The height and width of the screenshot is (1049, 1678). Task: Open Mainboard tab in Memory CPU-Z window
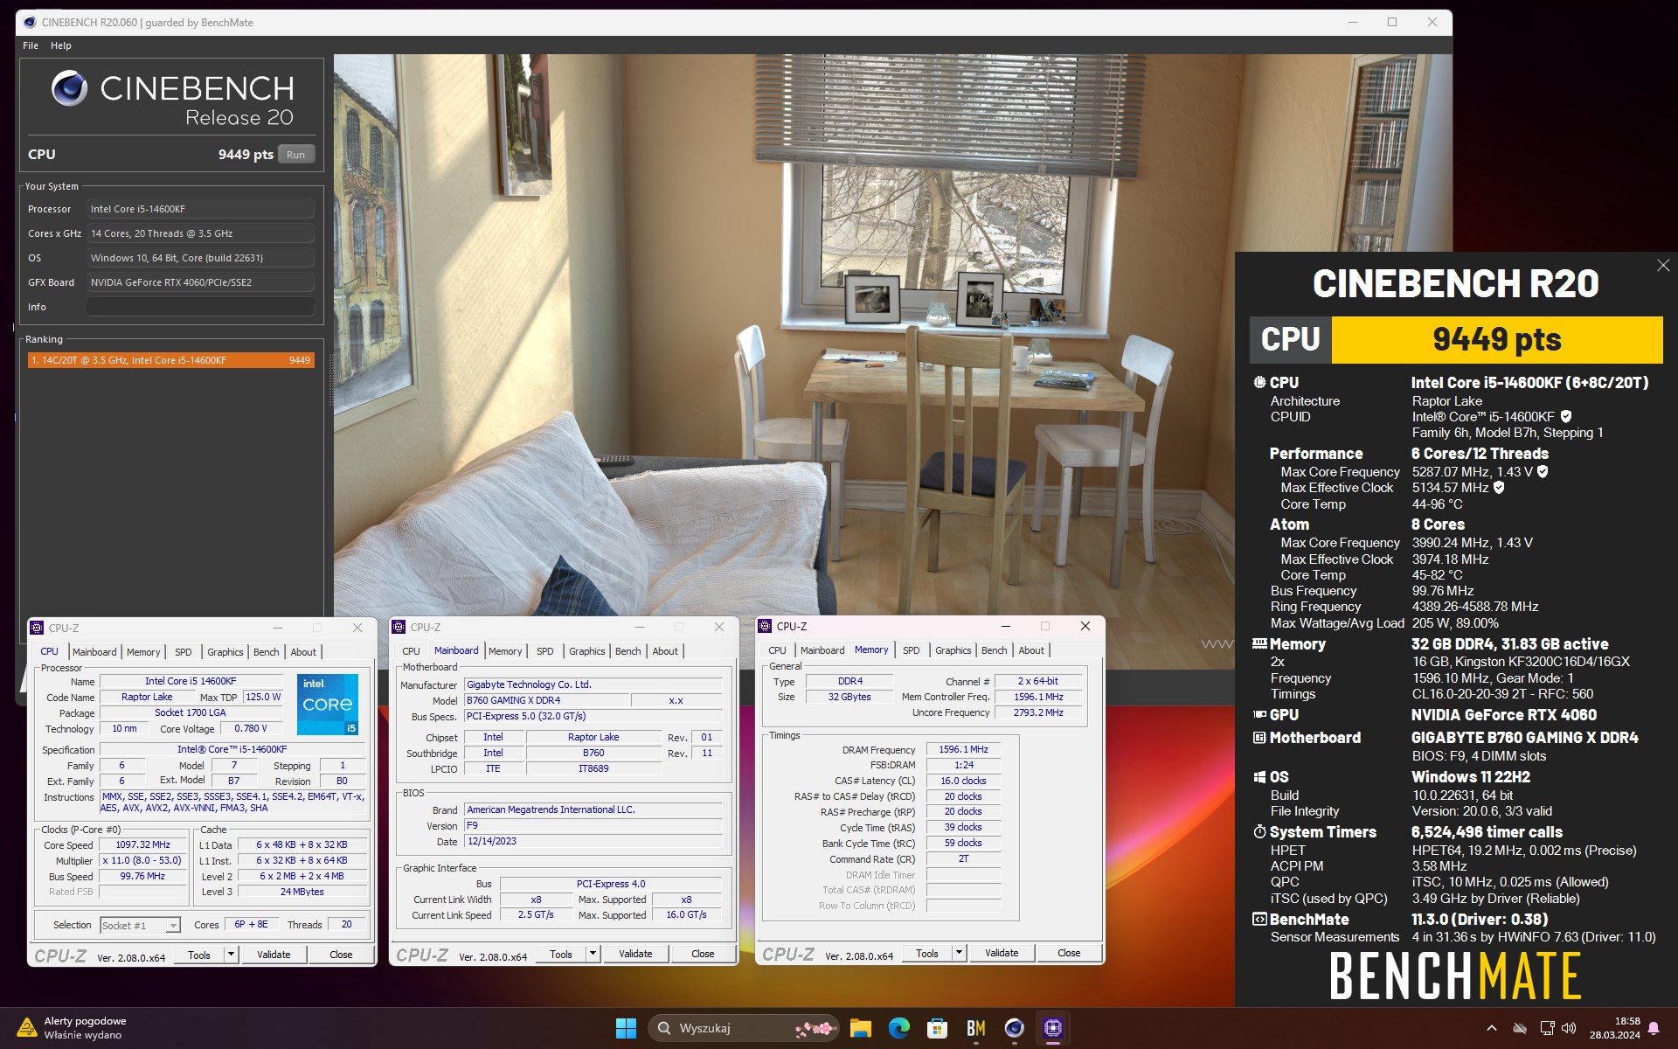tap(822, 650)
